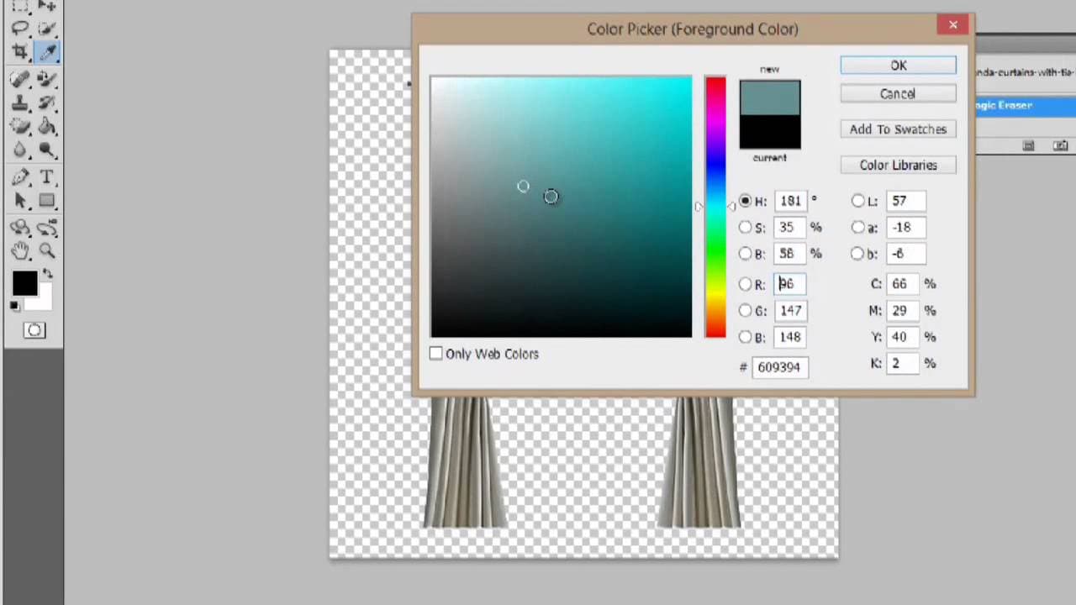Click the current color black swatch

click(770, 132)
